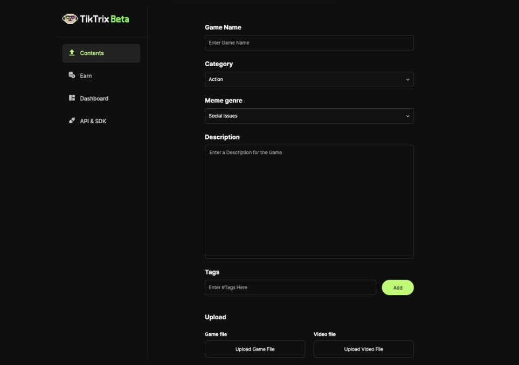Go to the Earn section
This screenshot has height=365, width=519.
[86, 76]
